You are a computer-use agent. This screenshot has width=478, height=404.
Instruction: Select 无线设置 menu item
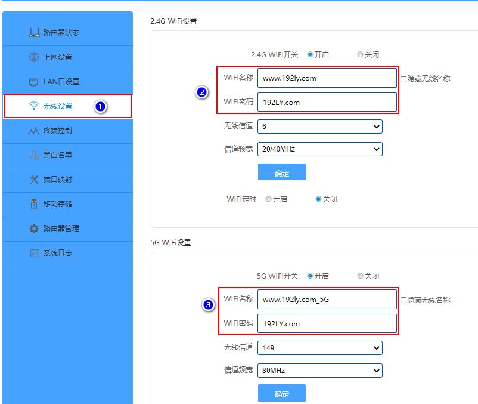(x=68, y=106)
